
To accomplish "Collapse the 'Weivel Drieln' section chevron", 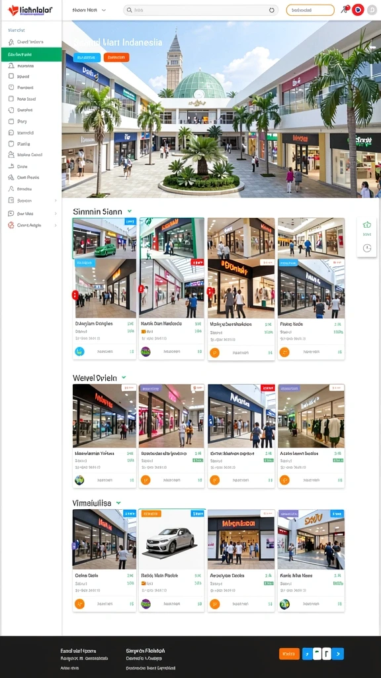I will (x=124, y=377).
